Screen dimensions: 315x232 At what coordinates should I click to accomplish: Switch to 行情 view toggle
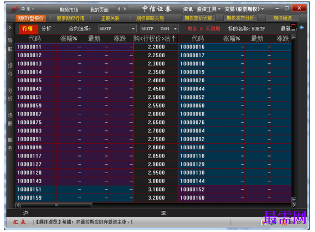coord(27,29)
